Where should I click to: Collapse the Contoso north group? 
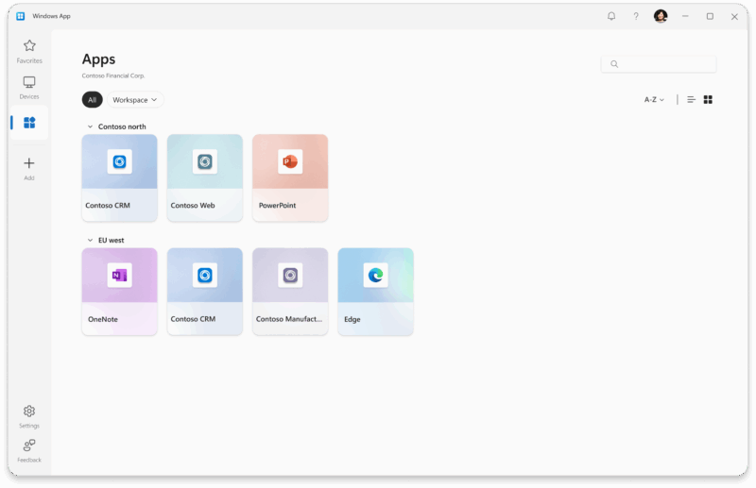click(91, 126)
